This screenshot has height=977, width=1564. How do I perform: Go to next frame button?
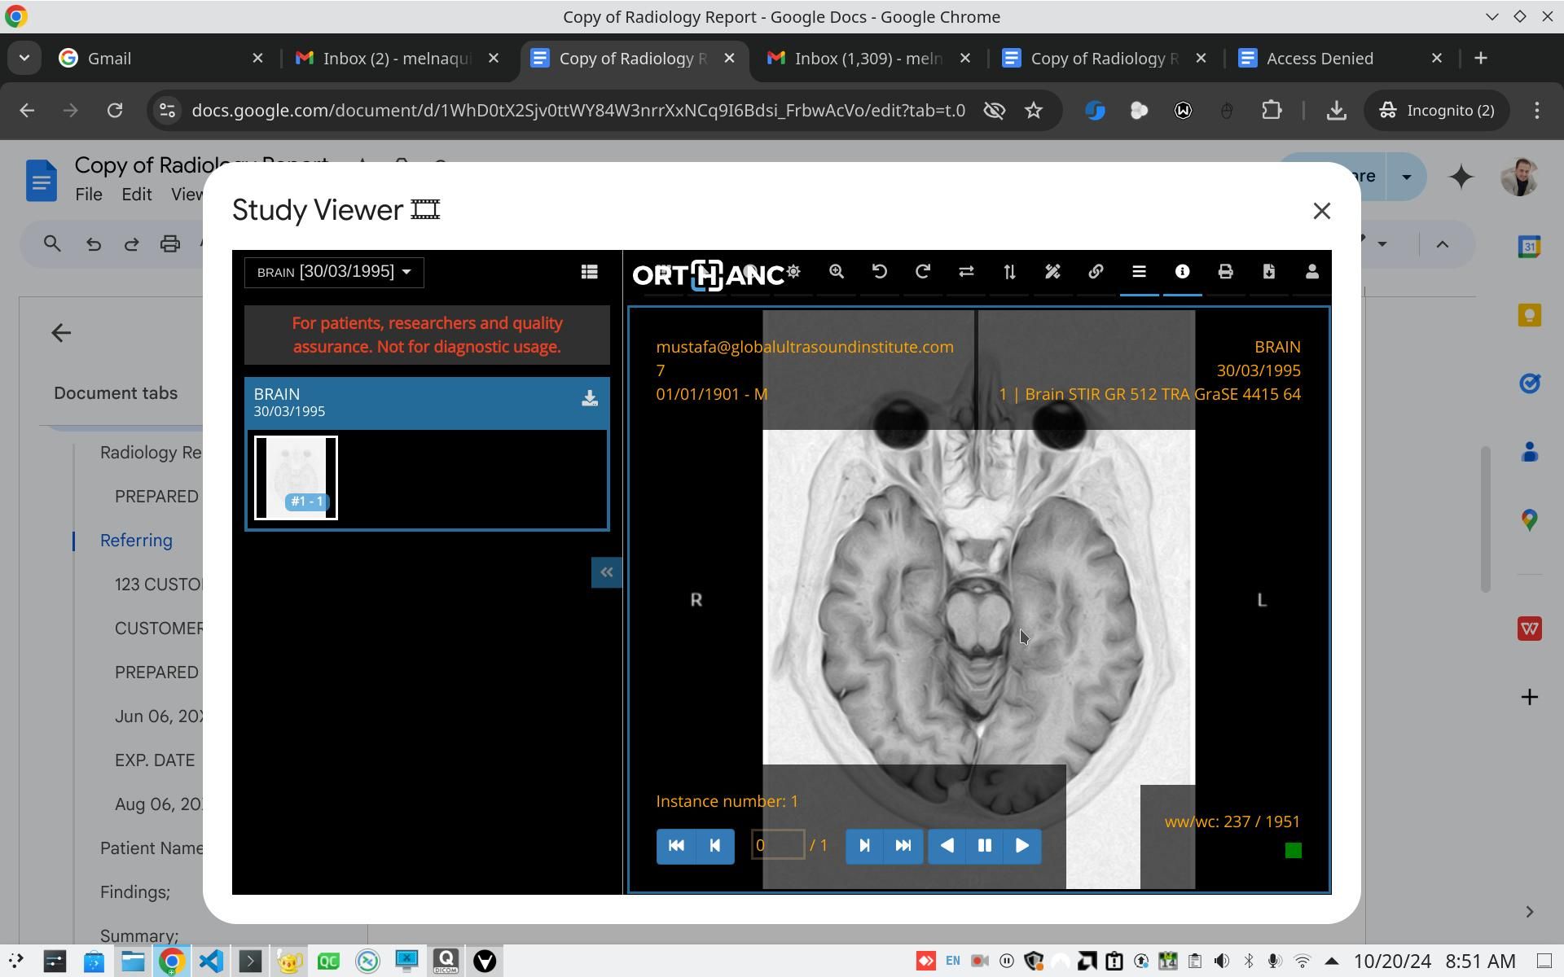point(864,846)
